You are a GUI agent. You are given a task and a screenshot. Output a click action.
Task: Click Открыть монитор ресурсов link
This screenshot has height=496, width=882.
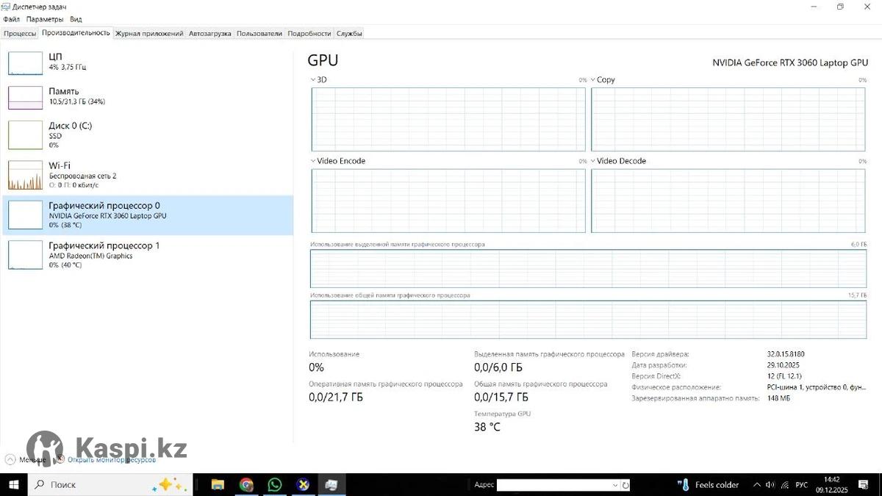[111, 460]
